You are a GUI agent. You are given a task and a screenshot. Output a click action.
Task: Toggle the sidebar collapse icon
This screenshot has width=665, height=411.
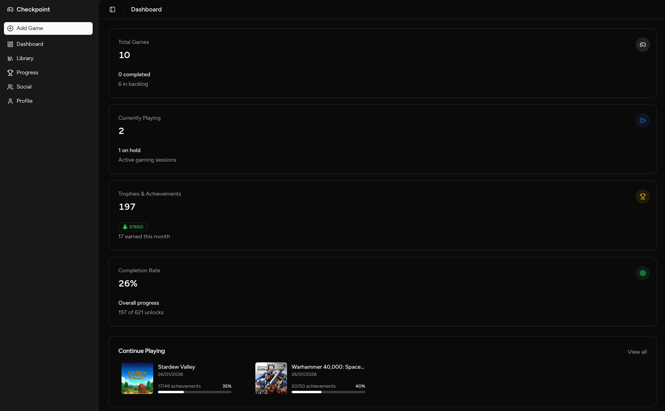pyautogui.click(x=112, y=9)
